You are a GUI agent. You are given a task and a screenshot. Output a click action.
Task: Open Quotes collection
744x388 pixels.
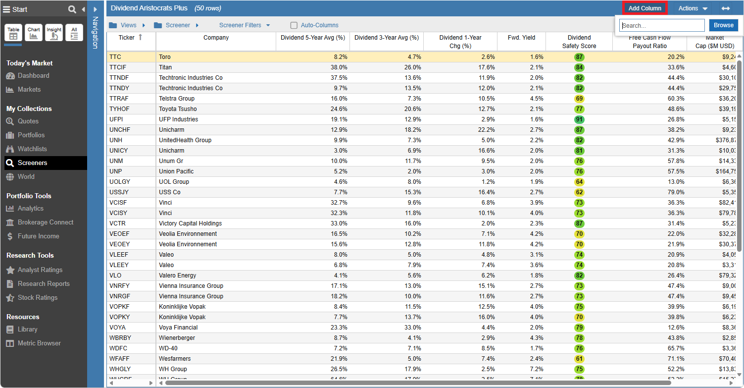pyautogui.click(x=28, y=121)
